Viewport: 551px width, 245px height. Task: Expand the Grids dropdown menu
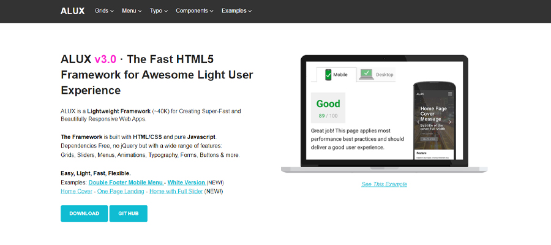tap(104, 10)
